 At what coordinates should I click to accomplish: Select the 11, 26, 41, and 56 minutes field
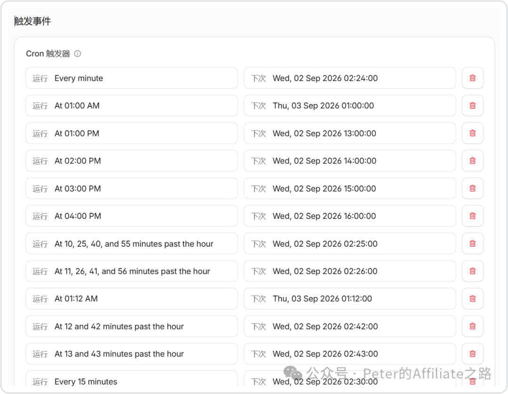(x=132, y=271)
